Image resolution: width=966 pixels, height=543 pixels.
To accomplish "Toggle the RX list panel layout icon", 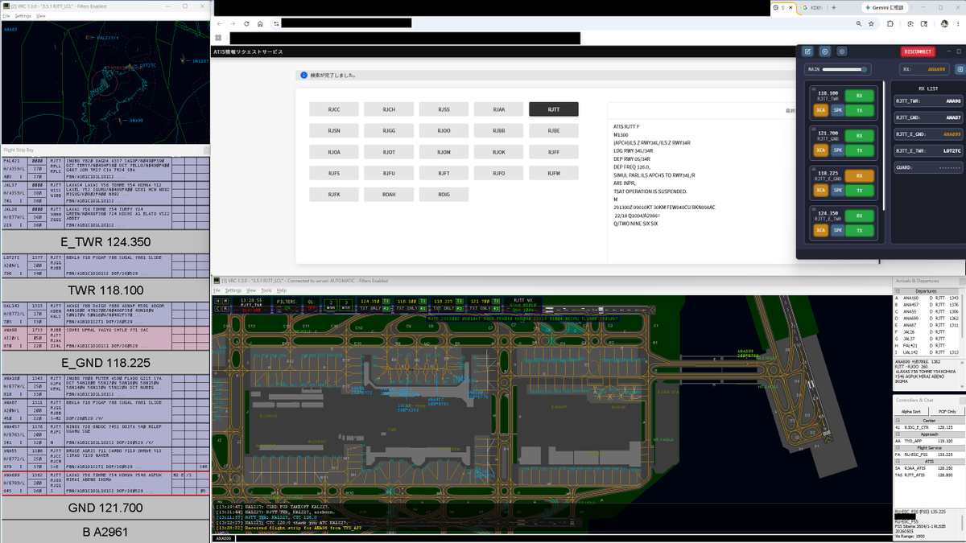I will pos(960,69).
